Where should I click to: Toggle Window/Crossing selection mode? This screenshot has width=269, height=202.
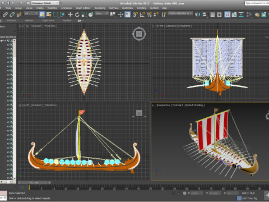[x=62, y=15]
